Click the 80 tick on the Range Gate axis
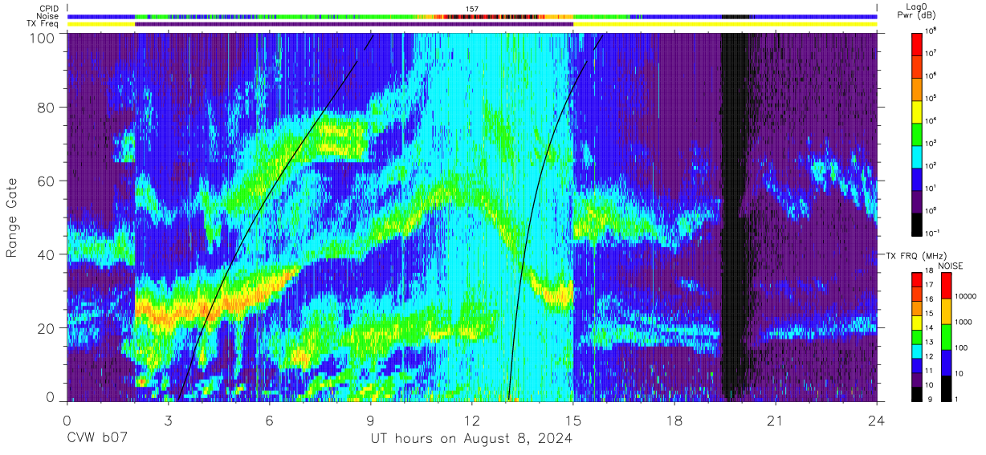 pos(47,108)
